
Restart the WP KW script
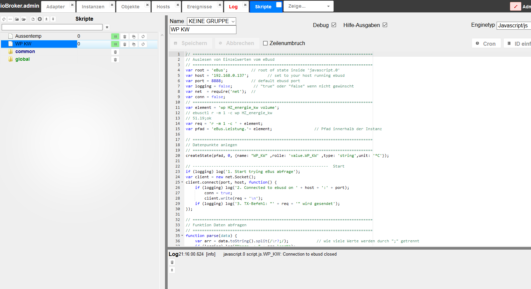click(x=143, y=44)
